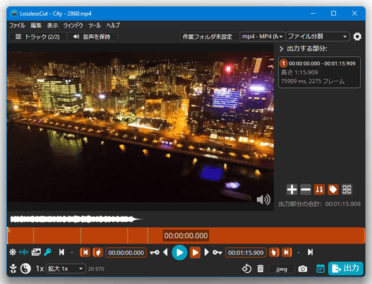Collapse the 出力する部分 segment panel chevron
Screen dimensions: 372x284
click(x=281, y=49)
